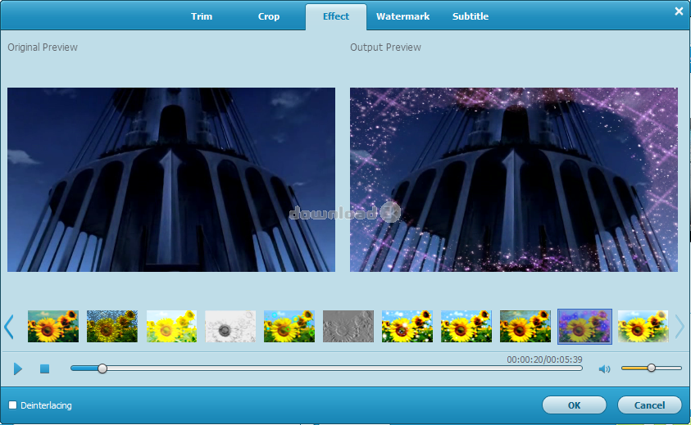Image resolution: width=691 pixels, height=425 pixels.
Task: Pick the white sketch sunflower effect
Action: click(x=230, y=327)
